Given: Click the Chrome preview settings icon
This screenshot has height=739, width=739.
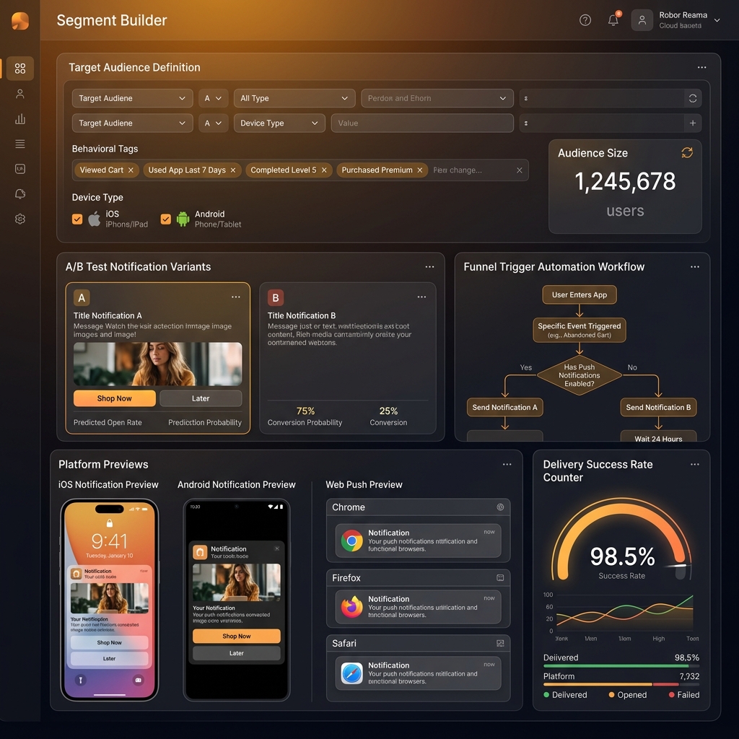Looking at the screenshot, I should coord(500,507).
